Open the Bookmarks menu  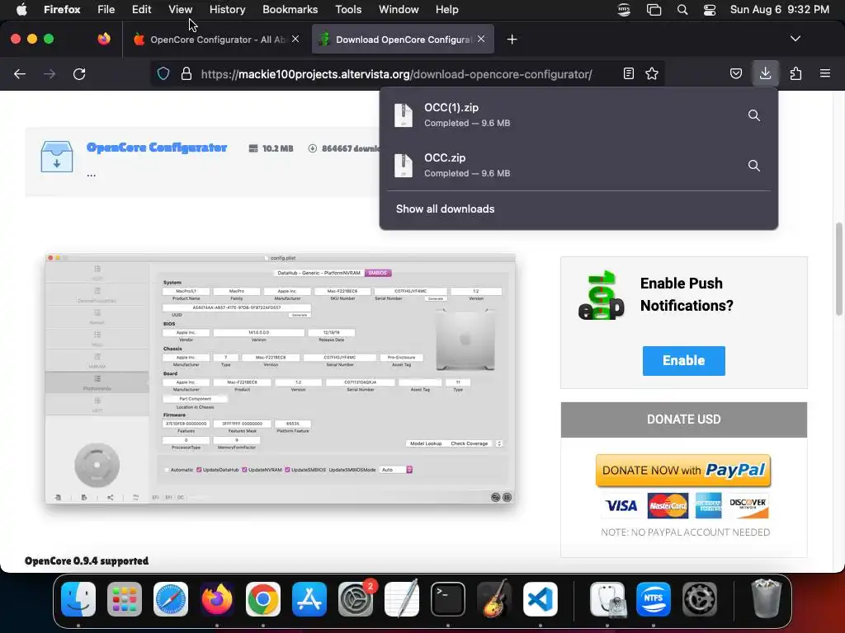coord(290,10)
